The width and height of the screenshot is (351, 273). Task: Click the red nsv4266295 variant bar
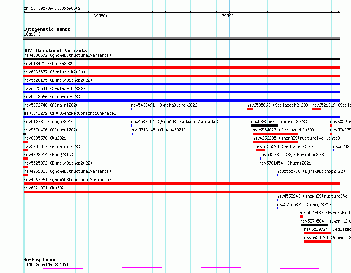click(x=275, y=142)
